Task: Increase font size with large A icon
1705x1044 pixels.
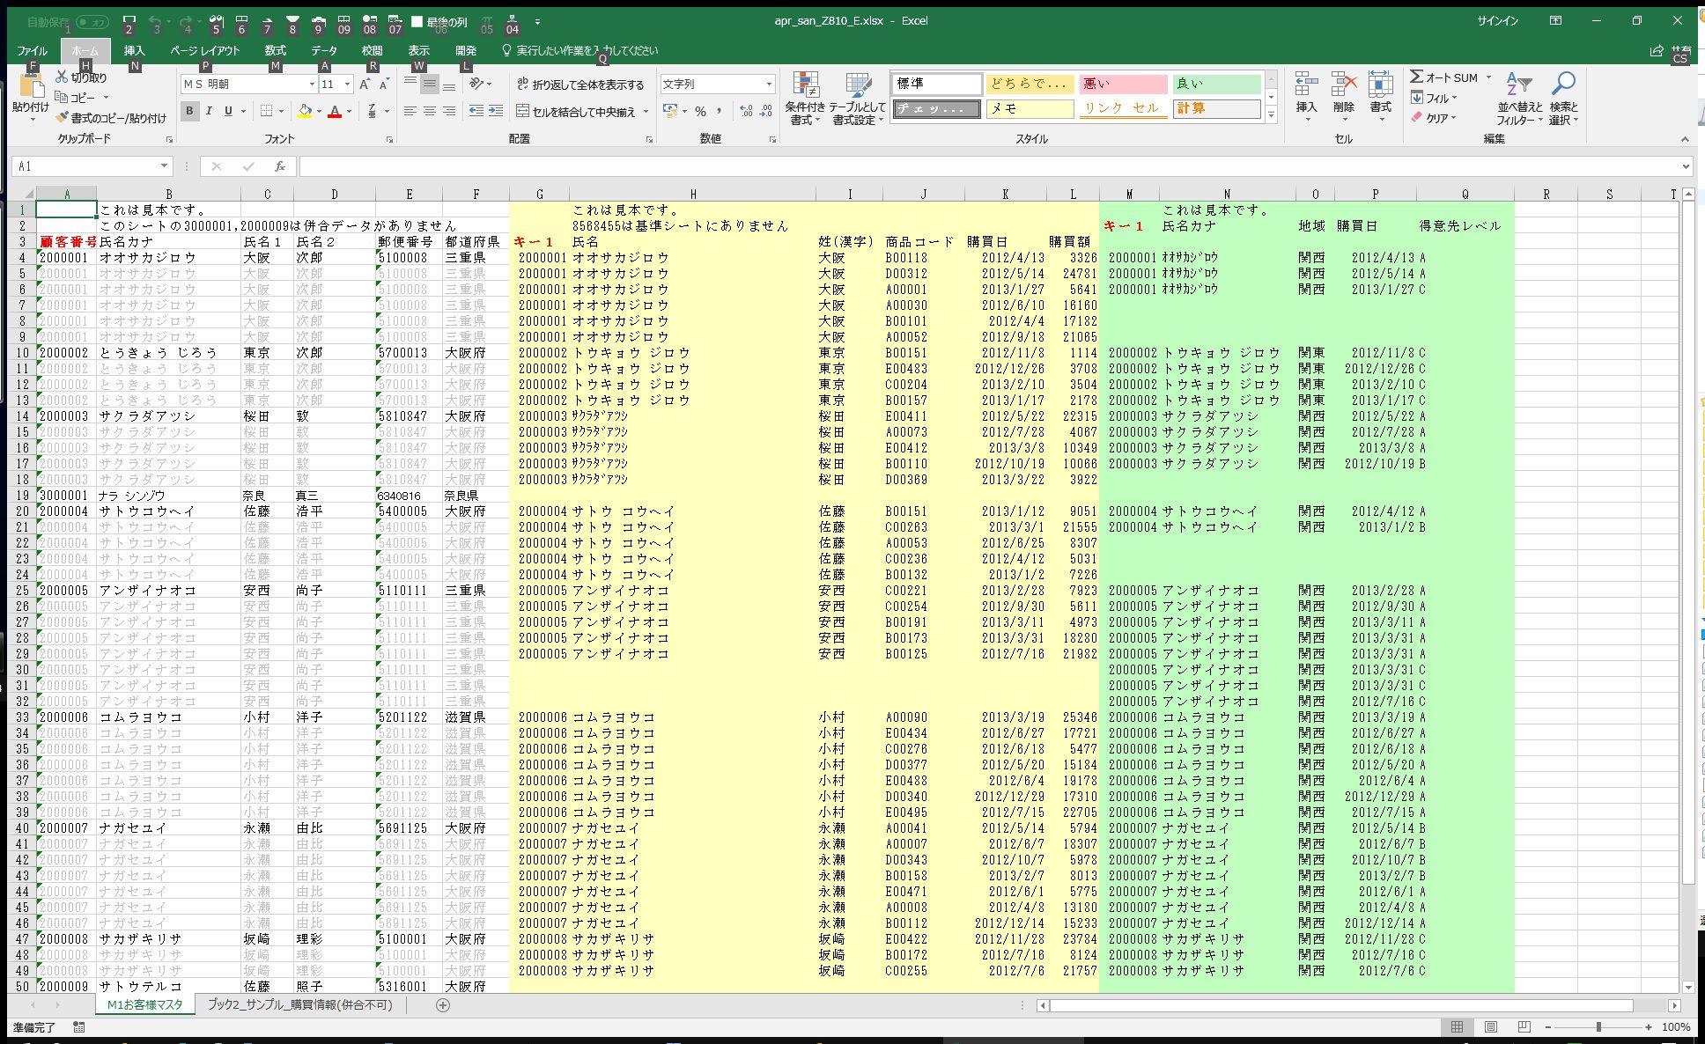Action: 365,85
